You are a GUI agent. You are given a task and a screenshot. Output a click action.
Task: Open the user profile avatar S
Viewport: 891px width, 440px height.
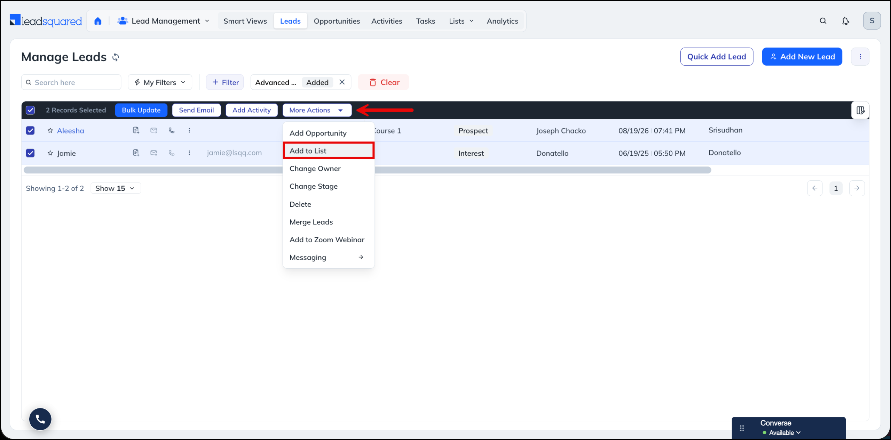click(x=872, y=21)
